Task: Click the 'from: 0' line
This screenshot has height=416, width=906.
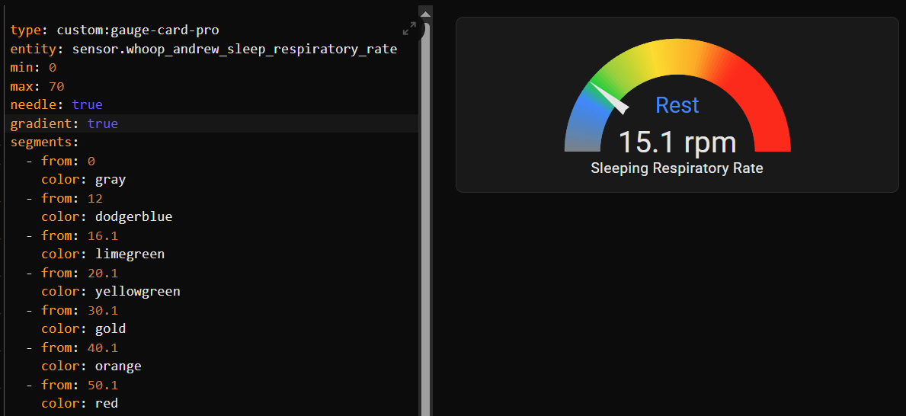Action: pos(60,161)
